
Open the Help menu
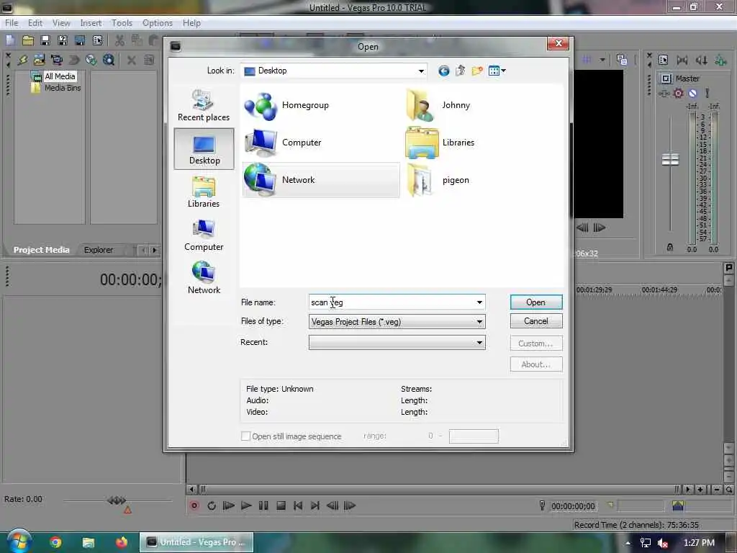pos(191,22)
